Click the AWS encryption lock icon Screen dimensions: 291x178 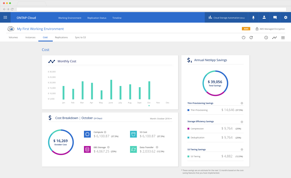(257, 29)
